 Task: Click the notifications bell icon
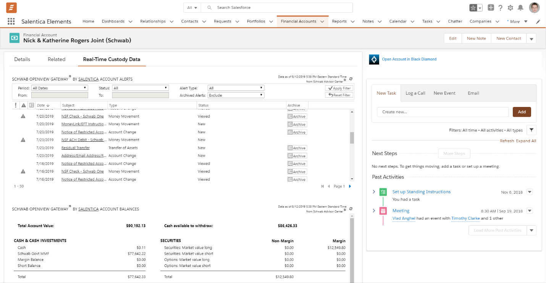click(x=520, y=8)
